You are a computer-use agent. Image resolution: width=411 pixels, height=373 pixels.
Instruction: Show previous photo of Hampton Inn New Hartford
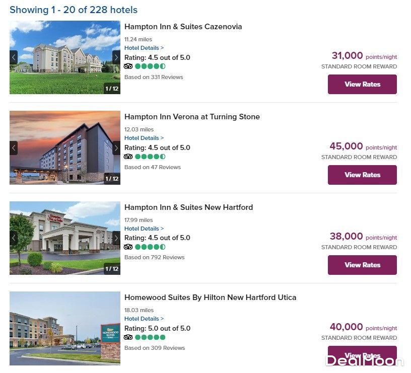pyautogui.click(x=14, y=238)
